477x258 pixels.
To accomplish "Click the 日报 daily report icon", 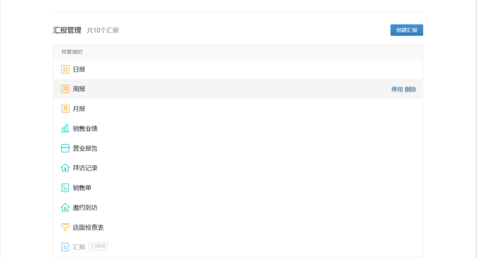I will pos(65,69).
